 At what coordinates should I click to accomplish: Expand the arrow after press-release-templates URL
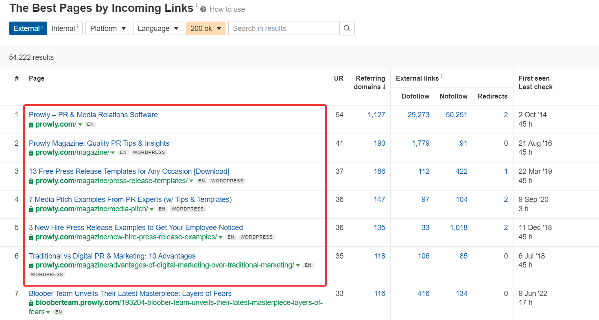(x=191, y=181)
